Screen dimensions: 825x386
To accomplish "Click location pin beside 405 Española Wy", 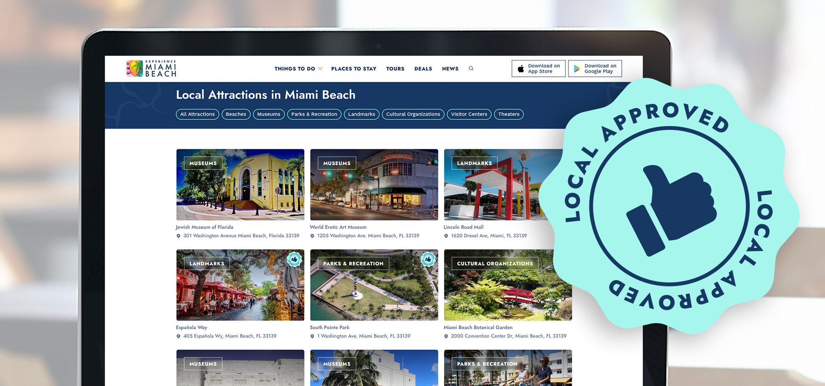I will pos(178,336).
